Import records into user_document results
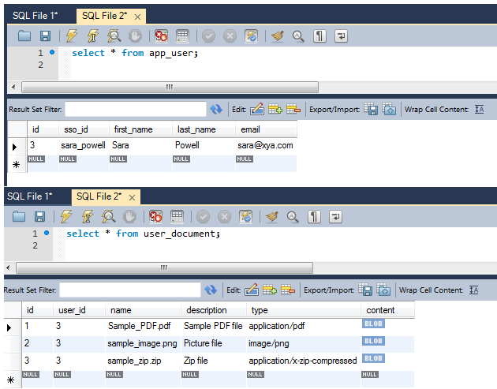This screenshot has height=389, width=497. [383, 290]
